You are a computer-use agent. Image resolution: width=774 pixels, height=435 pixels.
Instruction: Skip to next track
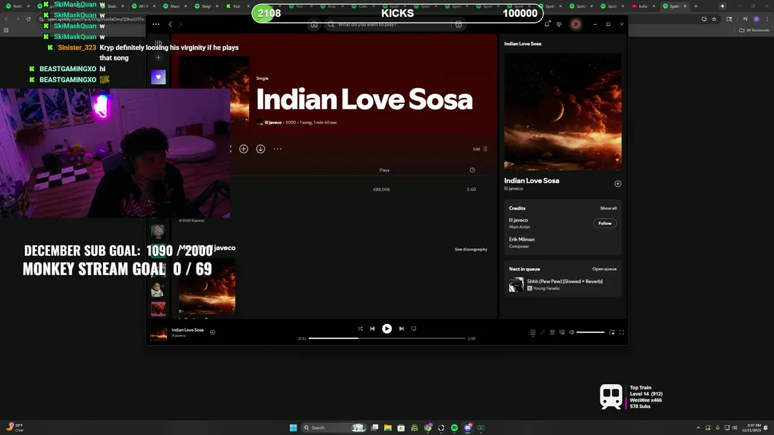(401, 329)
